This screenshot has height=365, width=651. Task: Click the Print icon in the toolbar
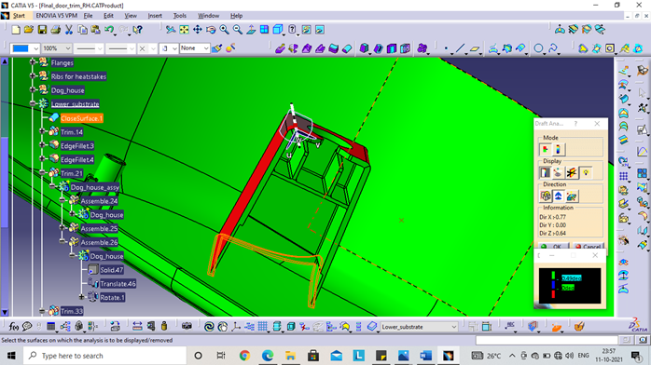(55, 30)
